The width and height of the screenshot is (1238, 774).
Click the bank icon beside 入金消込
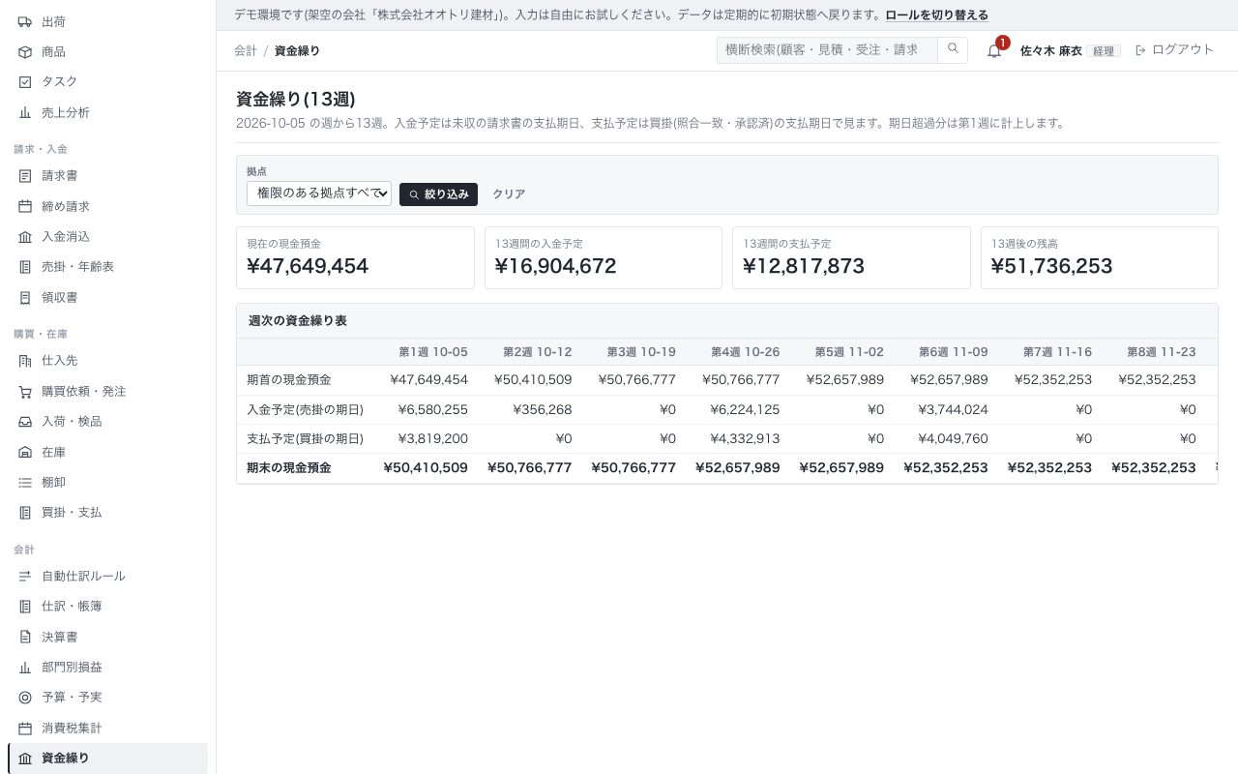pos(25,237)
